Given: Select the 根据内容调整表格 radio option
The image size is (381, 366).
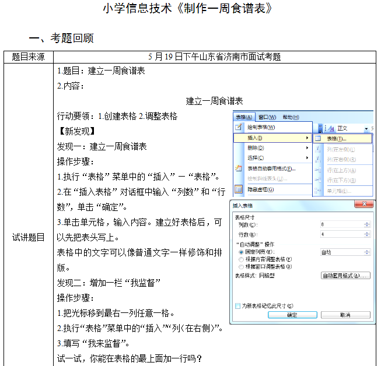Looking at the screenshot, I should 242,259.
